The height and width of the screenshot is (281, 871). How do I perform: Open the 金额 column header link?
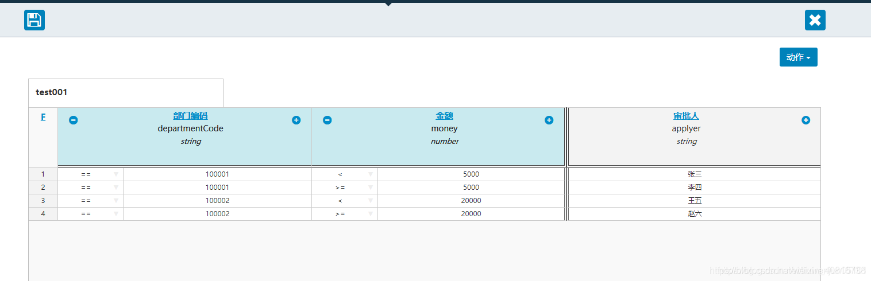coord(444,116)
